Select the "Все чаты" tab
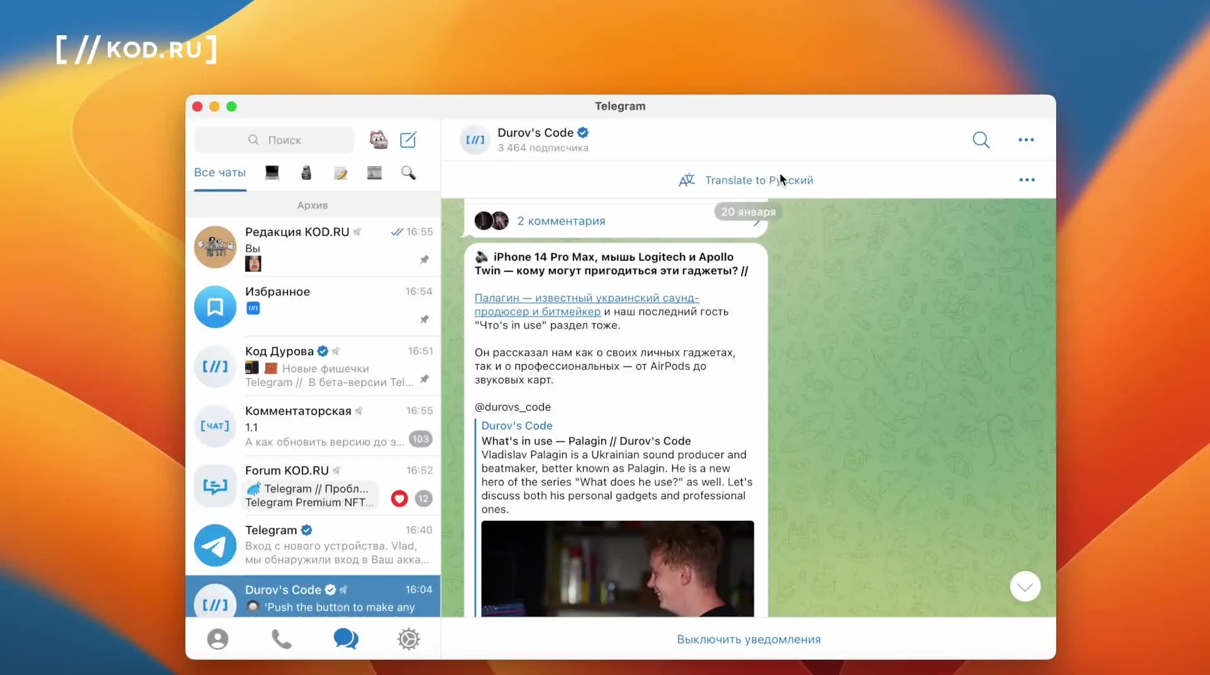Viewport: 1210px width, 675px height. pyautogui.click(x=220, y=173)
